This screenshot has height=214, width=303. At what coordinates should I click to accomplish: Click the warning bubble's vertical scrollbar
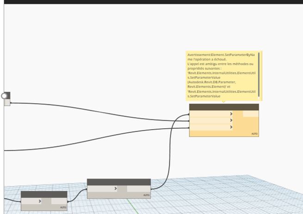point(259,75)
